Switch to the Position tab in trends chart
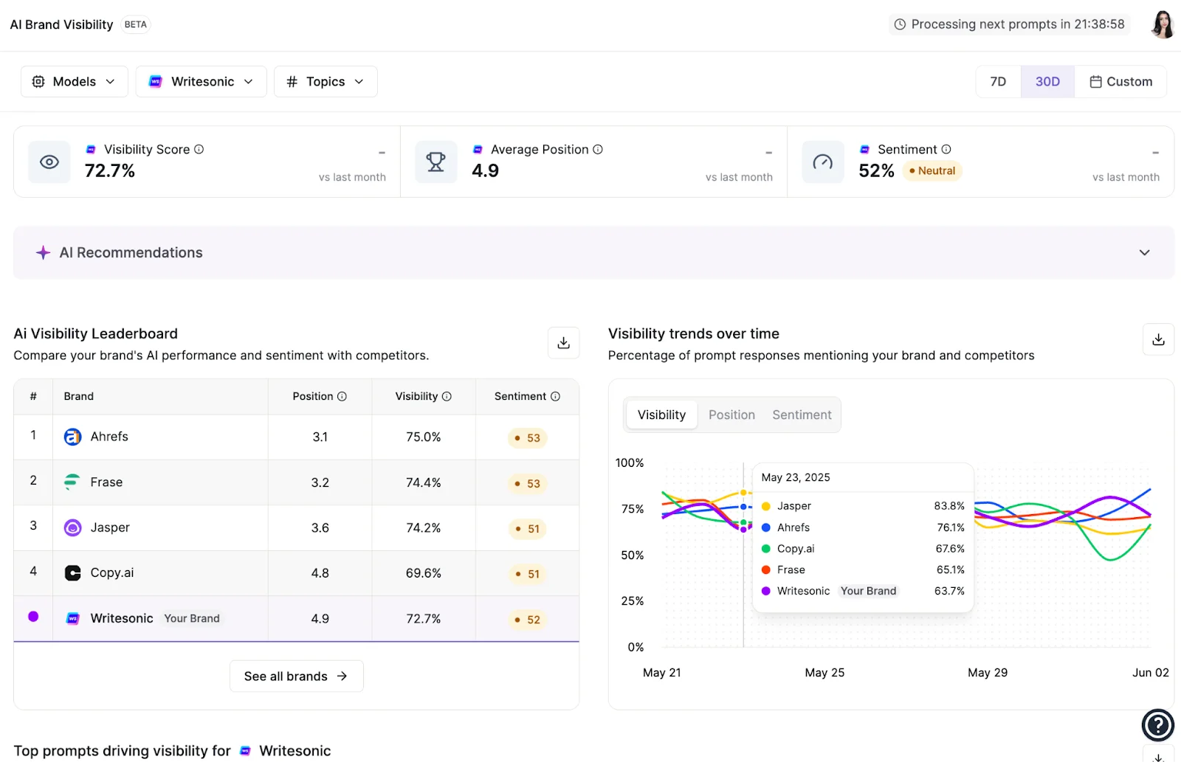This screenshot has width=1181, height=762. tap(731, 415)
